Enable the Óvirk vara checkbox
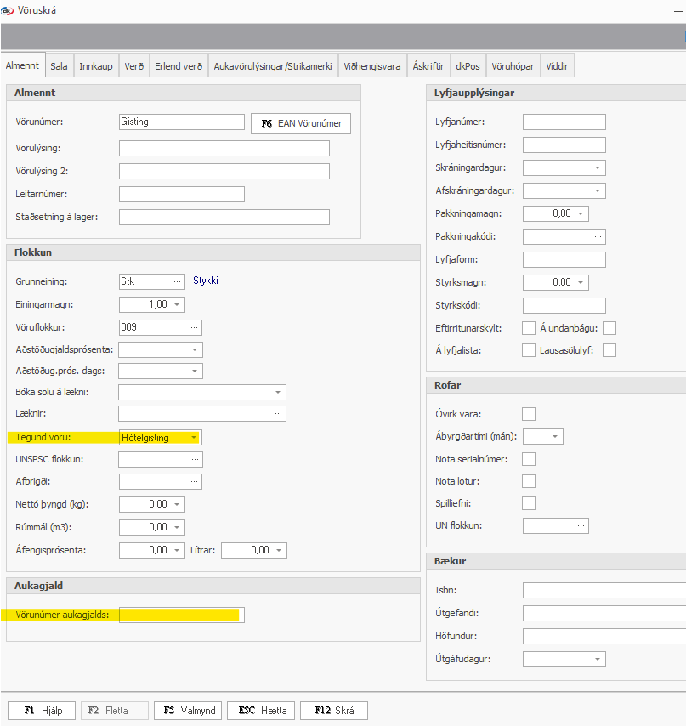Viewport: 686px width, 726px height. point(529,414)
